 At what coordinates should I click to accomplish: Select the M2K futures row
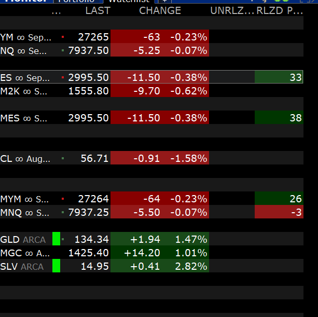[x=151, y=91]
